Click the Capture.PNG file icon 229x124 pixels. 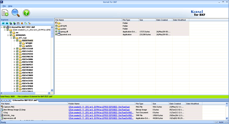(2, 107)
